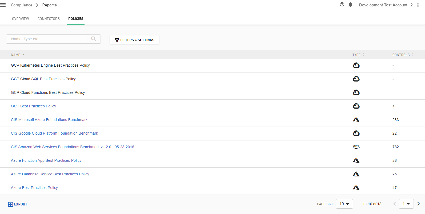Click the search magnifier icon

point(94,39)
